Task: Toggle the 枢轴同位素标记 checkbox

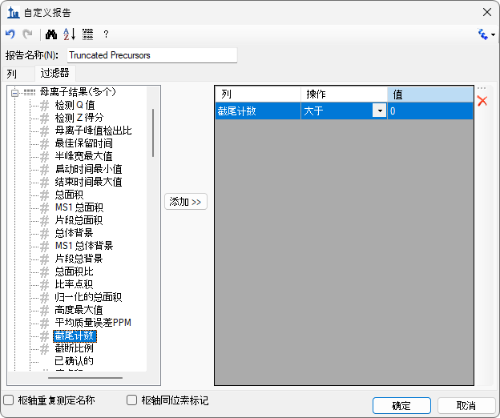Action: pos(132,400)
